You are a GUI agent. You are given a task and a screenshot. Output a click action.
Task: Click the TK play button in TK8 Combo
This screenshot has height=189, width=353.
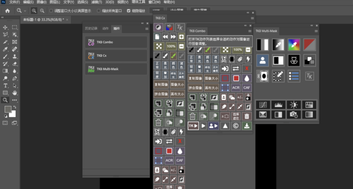pos(193,126)
